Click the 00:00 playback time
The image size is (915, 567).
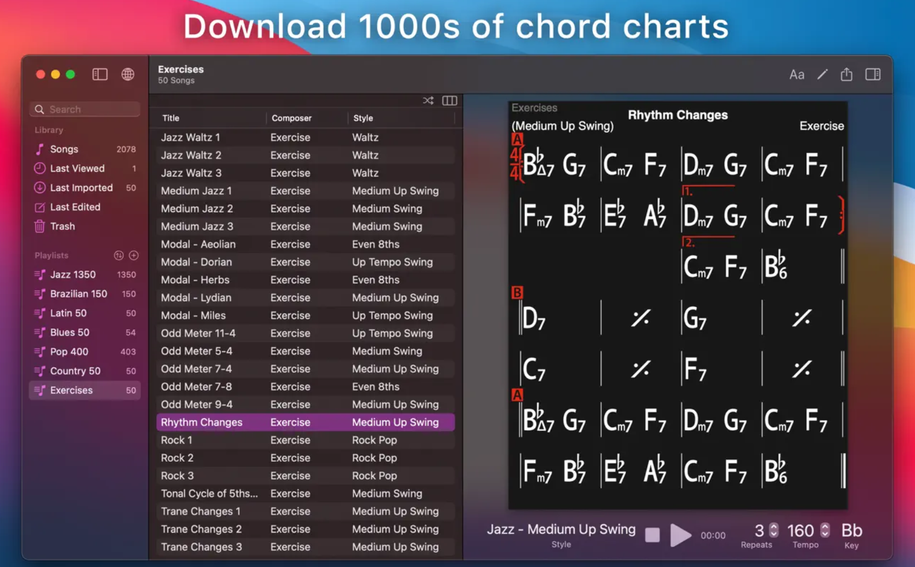pos(713,535)
